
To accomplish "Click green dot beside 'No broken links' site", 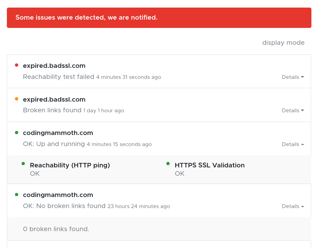I will 16,194.
